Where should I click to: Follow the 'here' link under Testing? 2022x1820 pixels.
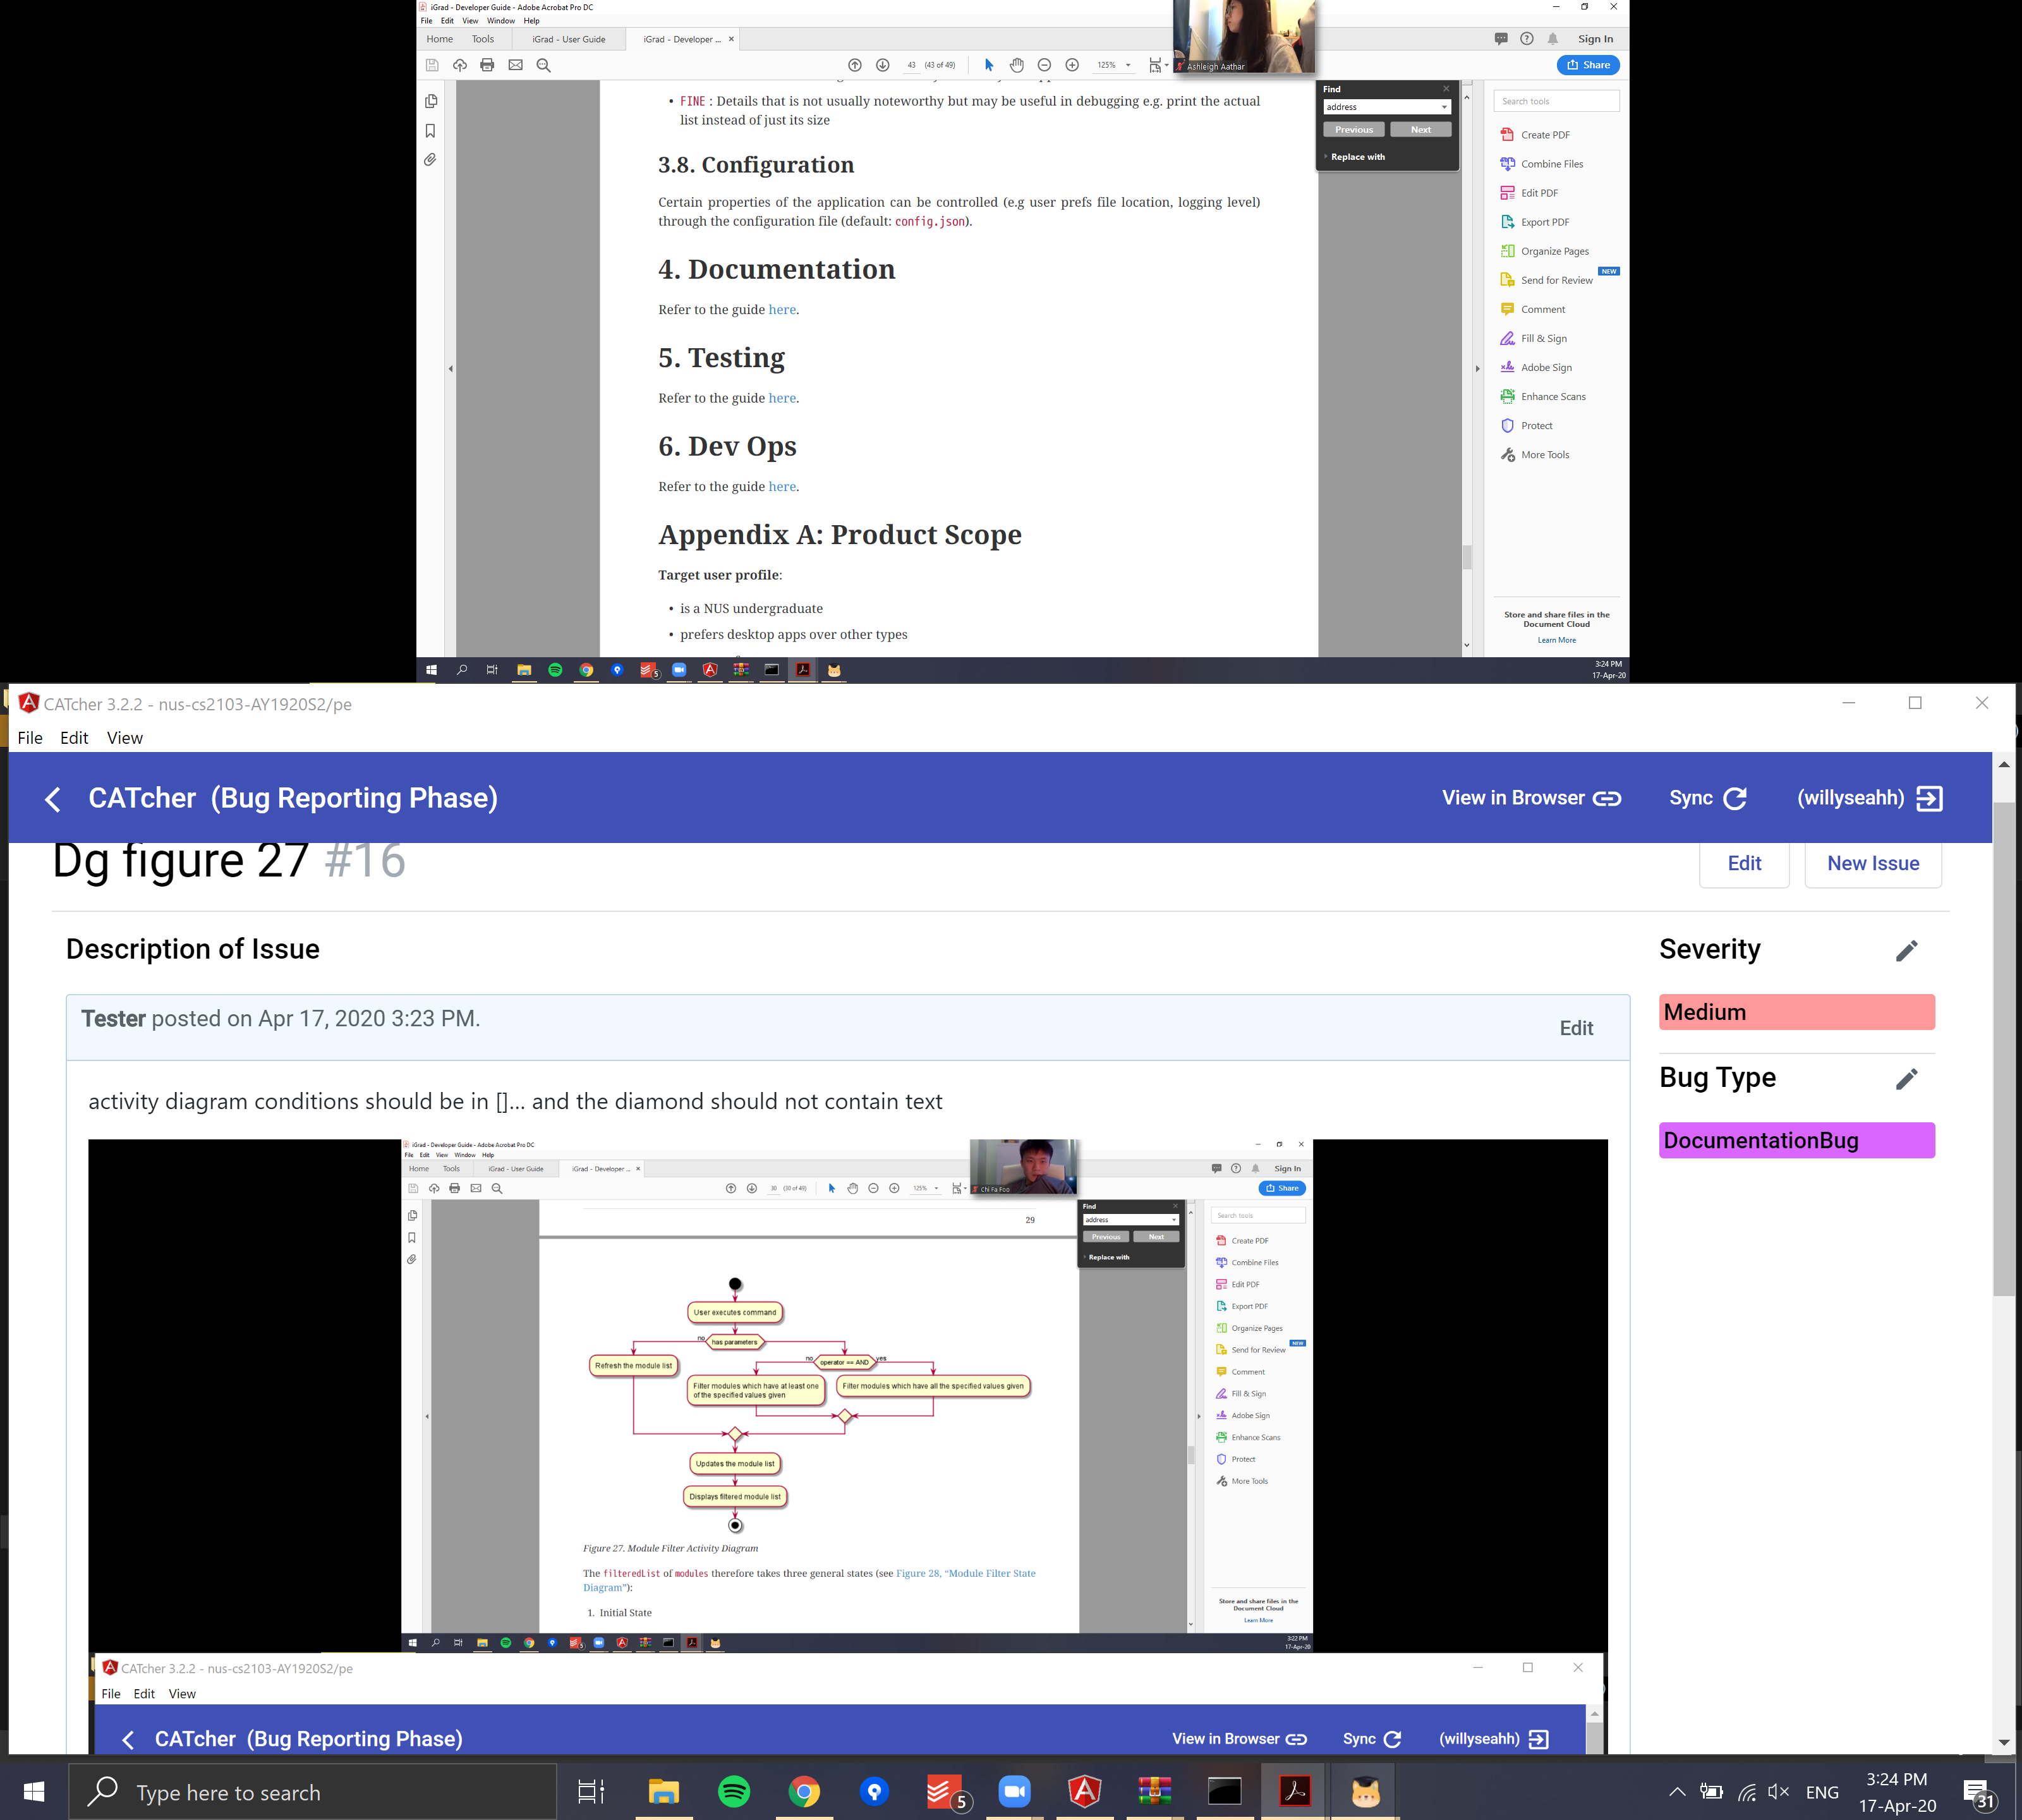coord(782,398)
